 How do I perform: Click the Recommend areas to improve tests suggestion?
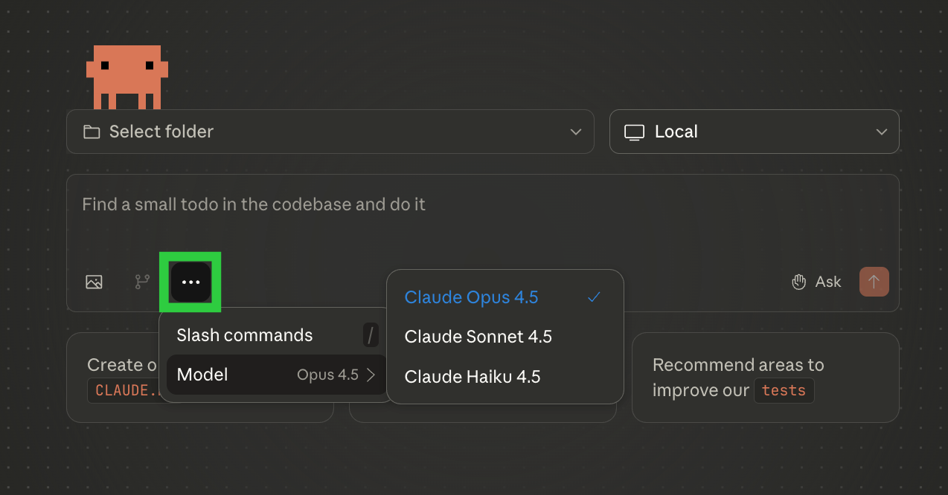(765, 378)
